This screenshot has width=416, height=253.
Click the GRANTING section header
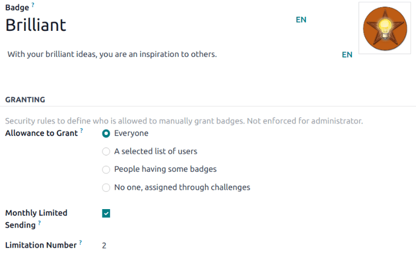tap(25, 100)
